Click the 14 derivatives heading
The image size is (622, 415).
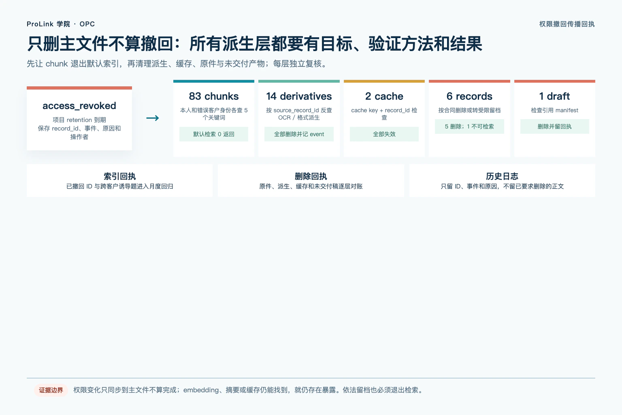[x=299, y=96]
